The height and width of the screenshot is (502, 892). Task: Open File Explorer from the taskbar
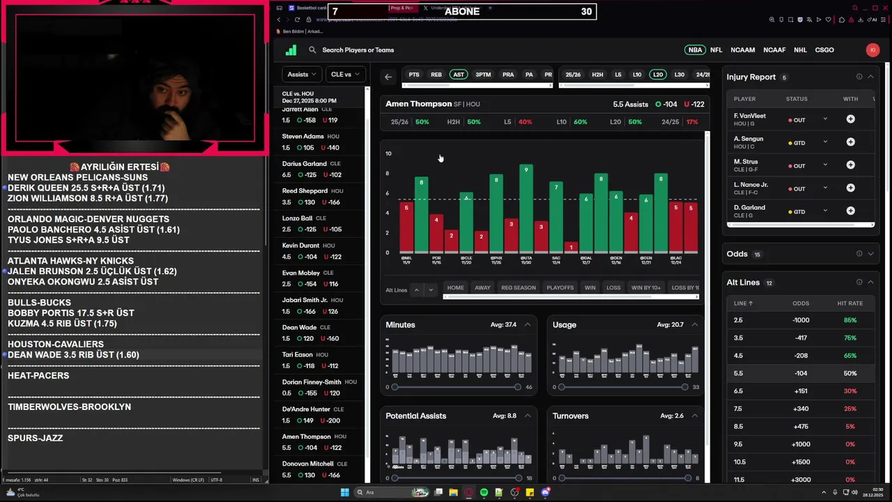[x=453, y=492]
